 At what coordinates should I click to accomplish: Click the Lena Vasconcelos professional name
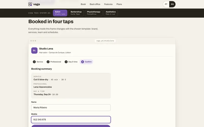43,87
